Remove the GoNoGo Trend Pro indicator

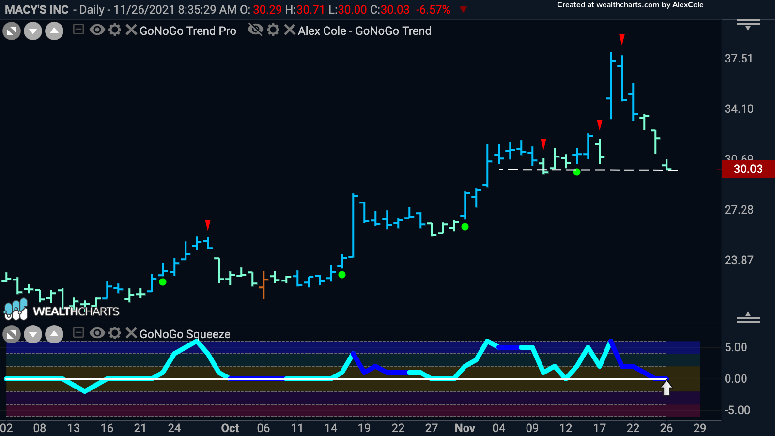pos(131,30)
